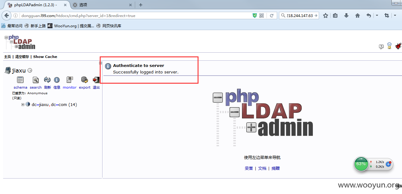Screen dimensions: 402x194
Task: Click the site info icon in the address bar
Action: pos(16,15)
